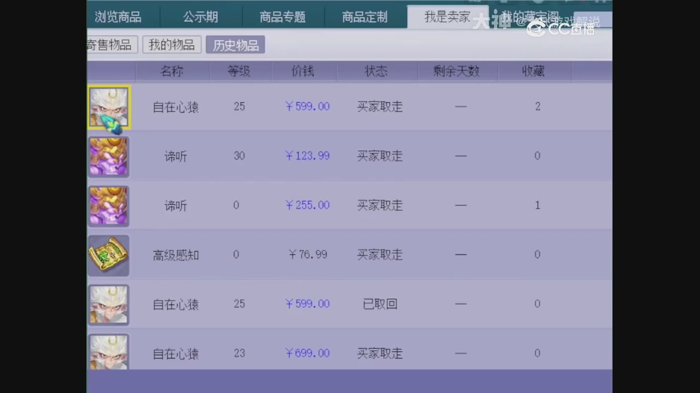Screen dimensions: 700x393
Task: Open the 高级感知 scroll item icon
Action: (108, 255)
